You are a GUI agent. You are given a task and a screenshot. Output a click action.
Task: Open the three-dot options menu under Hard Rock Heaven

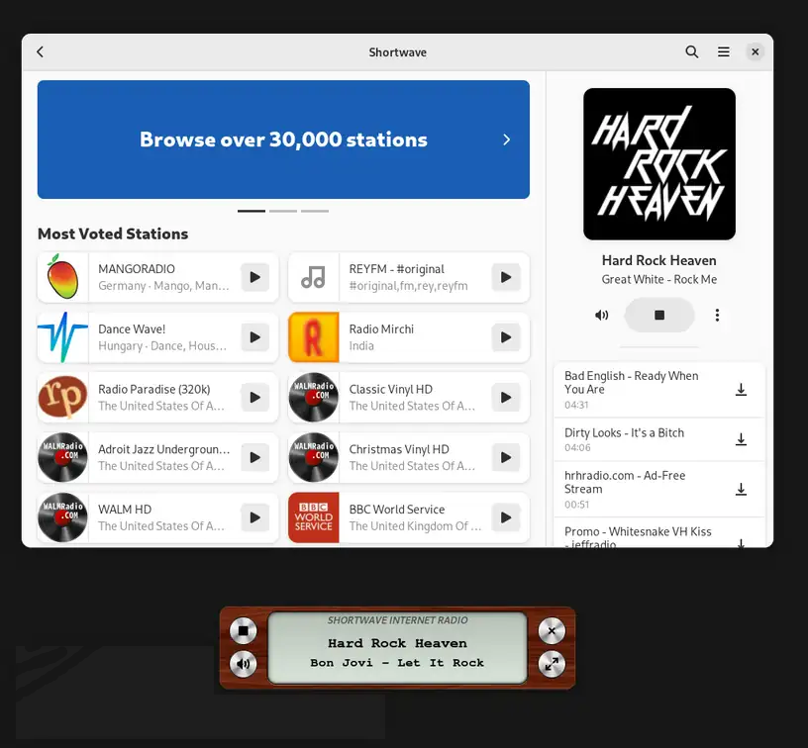[x=718, y=316]
